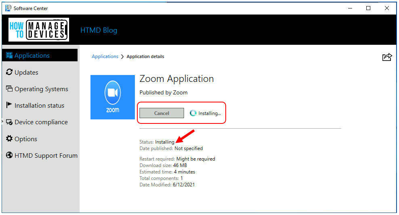Minimize the Software Center window
The height and width of the screenshot is (215, 399).
(x=350, y=8)
